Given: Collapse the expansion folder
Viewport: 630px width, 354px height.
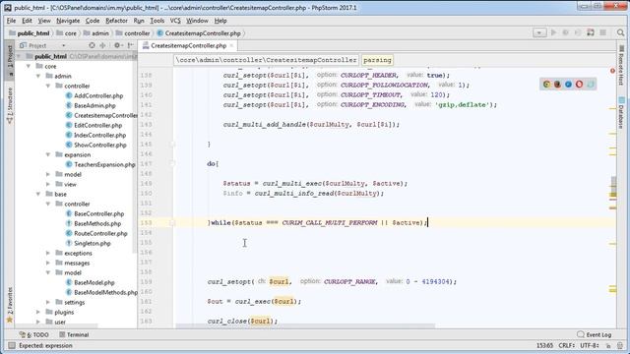Looking at the screenshot, I should pyautogui.click(x=48, y=154).
